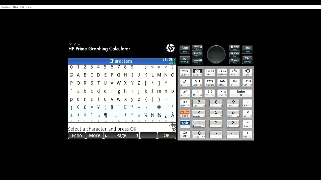Select the ¶ pilcrow character
The height and width of the screenshot is (180, 321).
(x=105, y=115)
